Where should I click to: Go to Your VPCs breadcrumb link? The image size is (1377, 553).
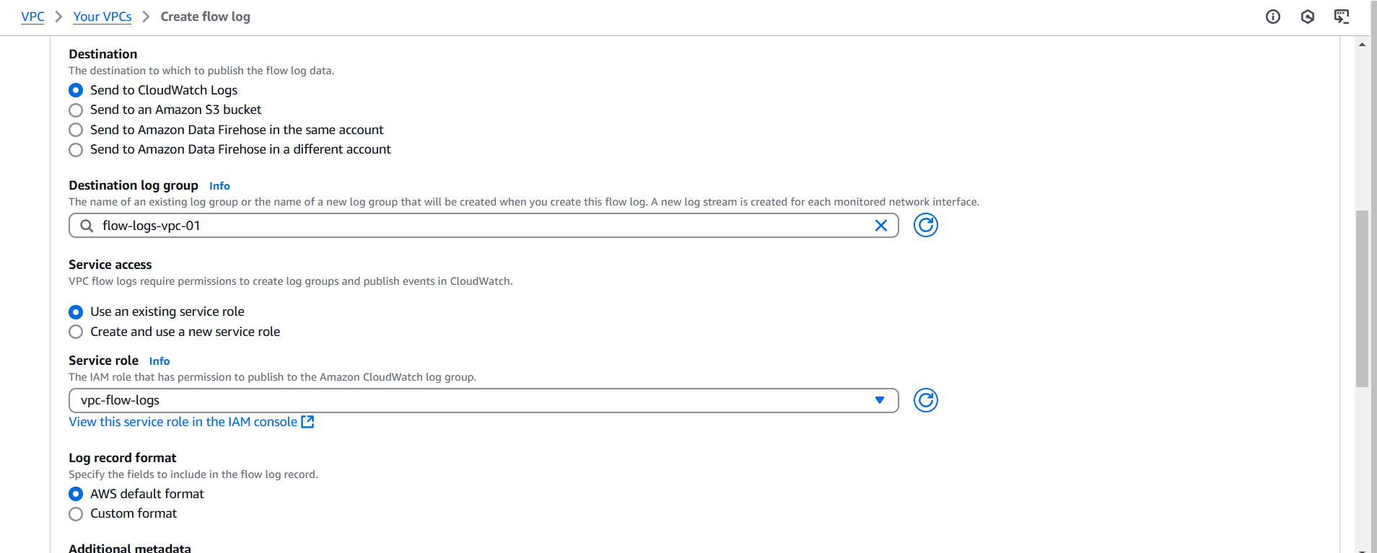102,17
